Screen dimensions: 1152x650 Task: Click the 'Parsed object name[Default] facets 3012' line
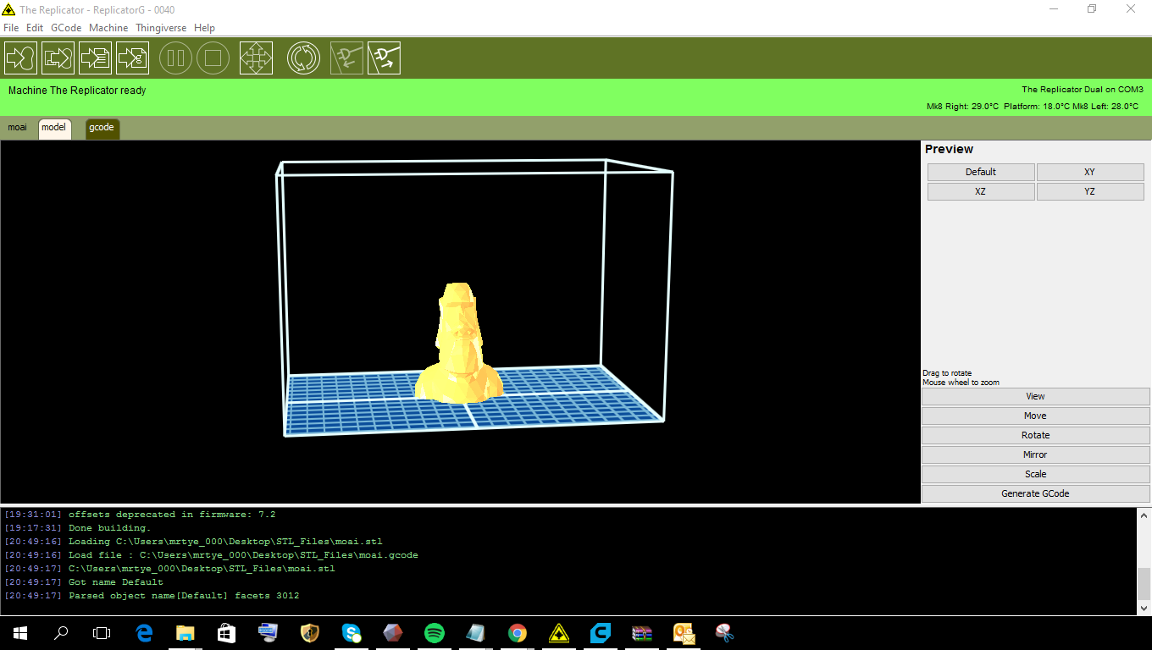click(184, 596)
